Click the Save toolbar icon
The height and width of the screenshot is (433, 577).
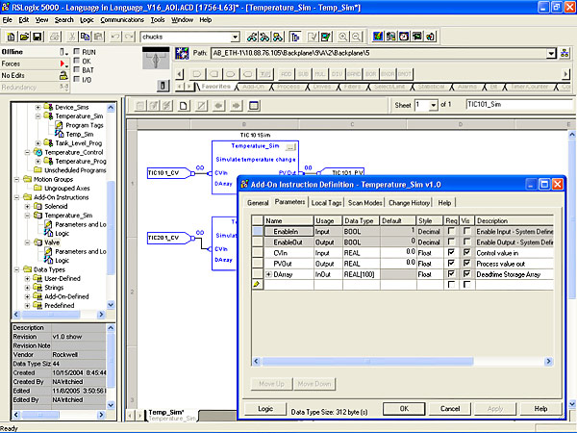38,37
